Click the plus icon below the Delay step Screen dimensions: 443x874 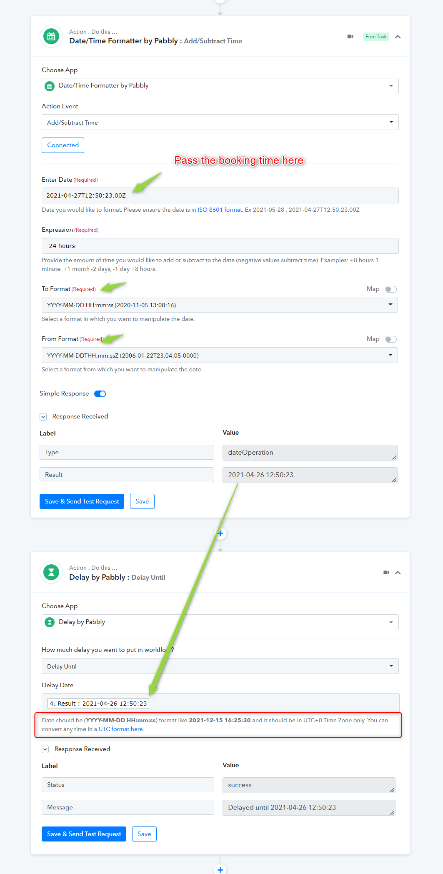pos(220,869)
